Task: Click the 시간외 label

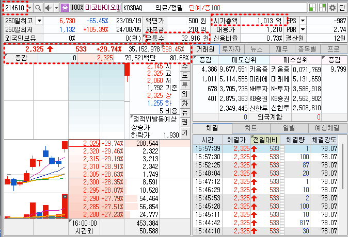Action: [x=84, y=231]
